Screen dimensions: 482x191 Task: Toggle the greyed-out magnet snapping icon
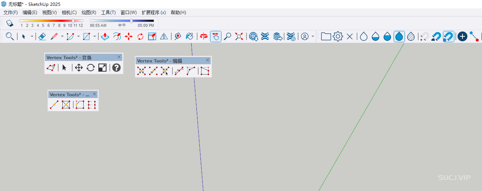425,36
